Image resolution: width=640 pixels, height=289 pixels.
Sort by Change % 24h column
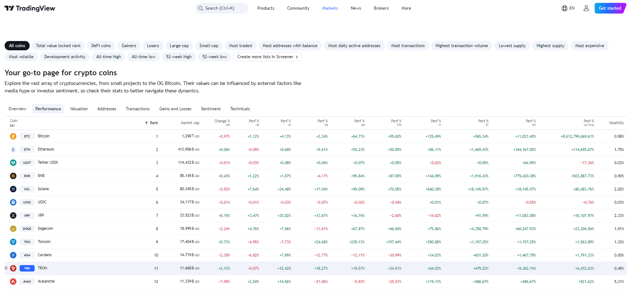(222, 123)
